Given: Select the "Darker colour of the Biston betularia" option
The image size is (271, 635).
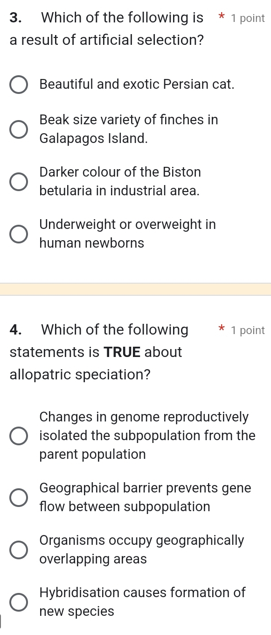Looking at the screenshot, I should 120,181.
